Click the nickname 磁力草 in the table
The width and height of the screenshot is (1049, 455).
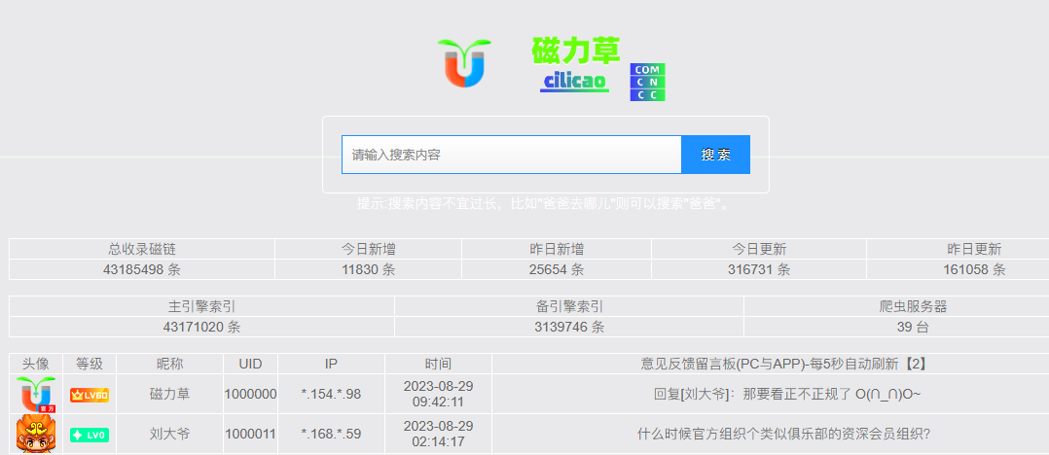click(170, 394)
